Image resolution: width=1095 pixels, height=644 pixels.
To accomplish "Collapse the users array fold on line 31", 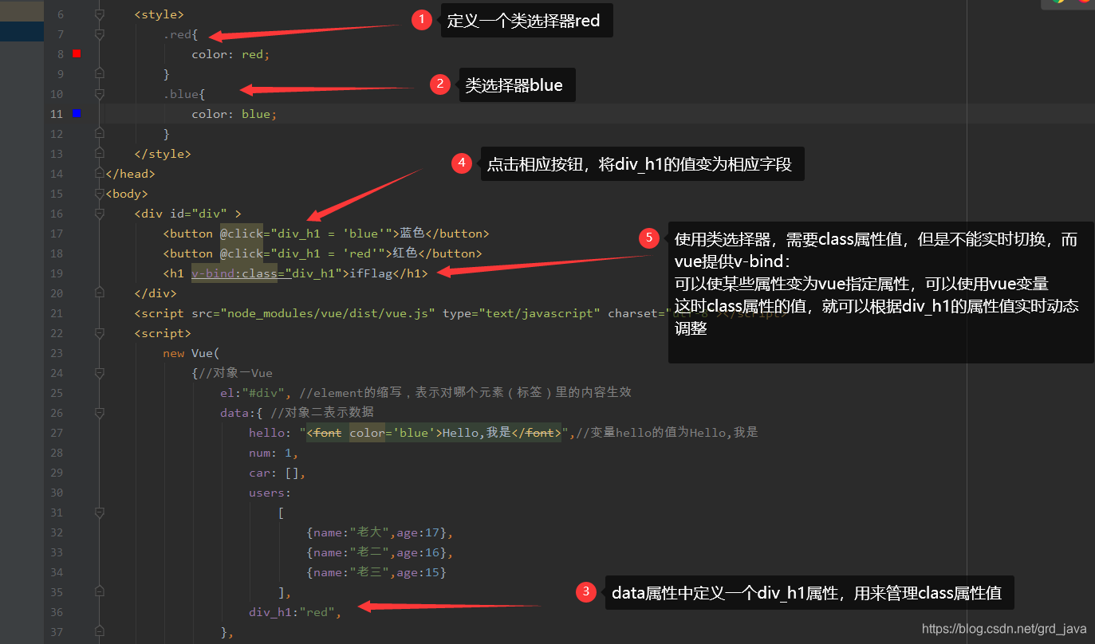I will (x=100, y=512).
